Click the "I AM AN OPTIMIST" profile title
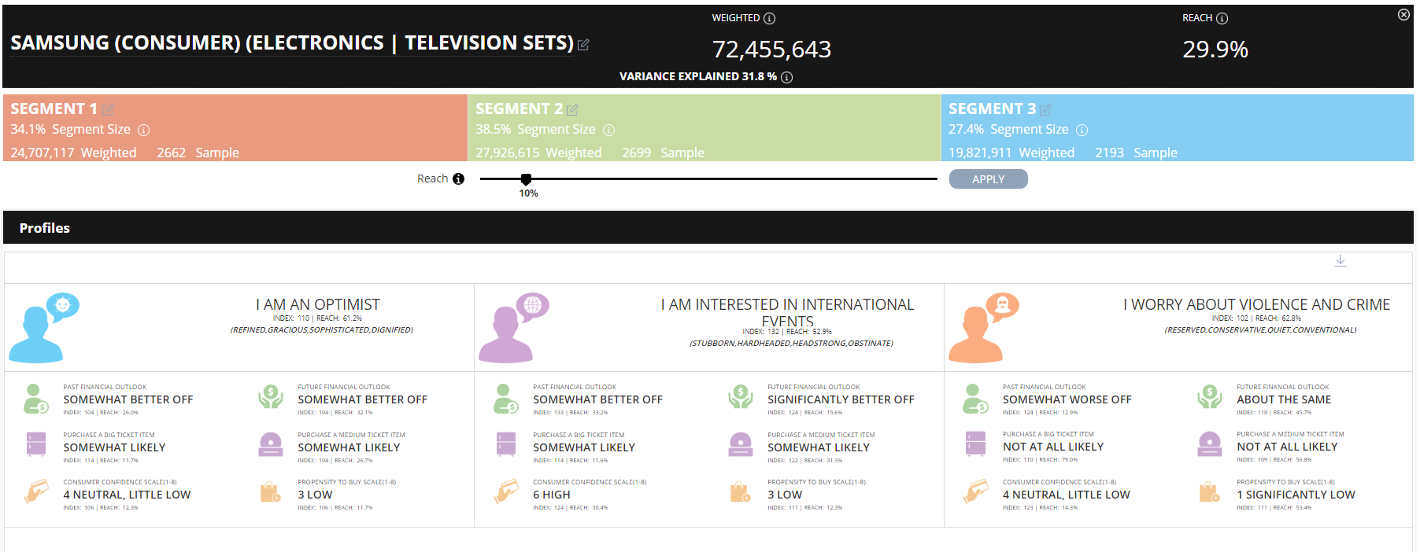Image resolution: width=1420 pixels, height=552 pixels. click(318, 305)
